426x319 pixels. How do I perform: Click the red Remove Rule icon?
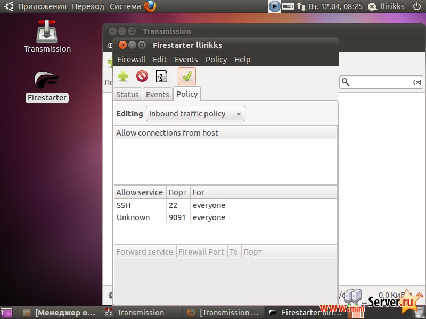tap(142, 77)
